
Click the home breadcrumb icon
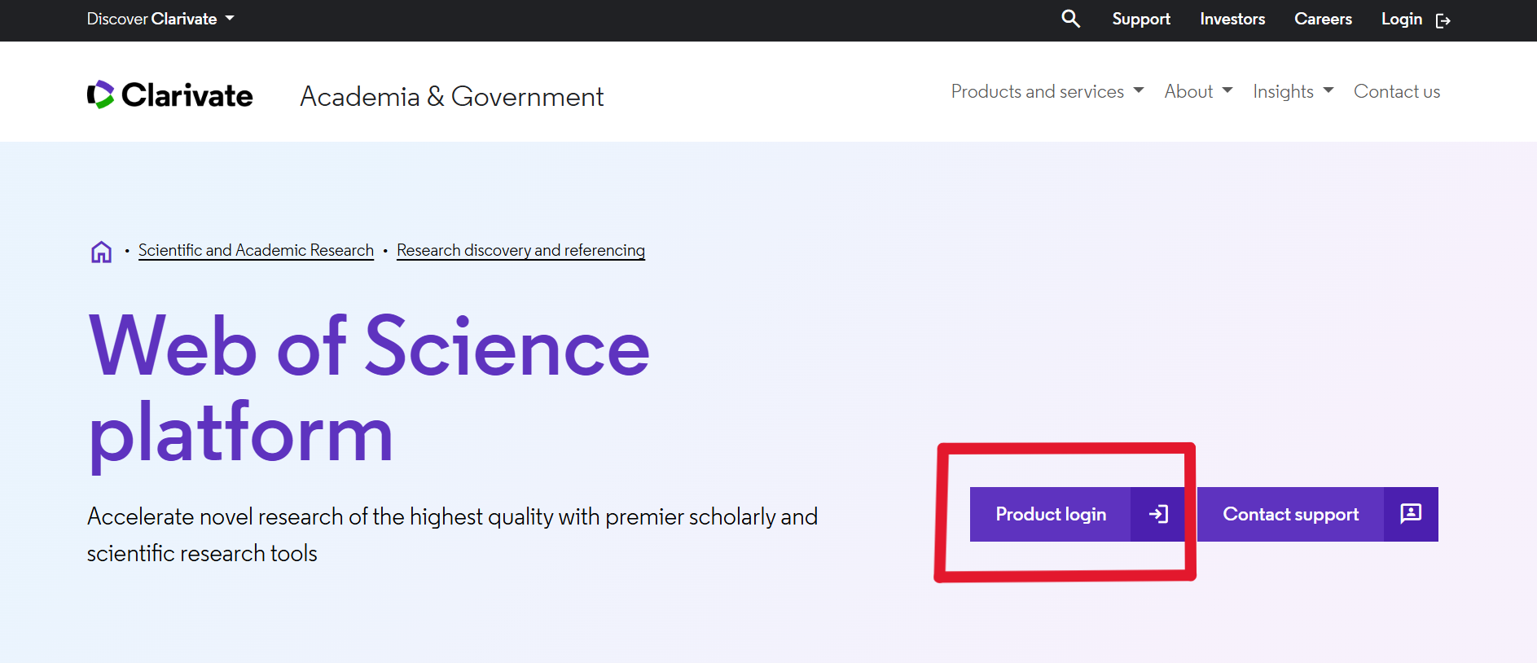(101, 252)
